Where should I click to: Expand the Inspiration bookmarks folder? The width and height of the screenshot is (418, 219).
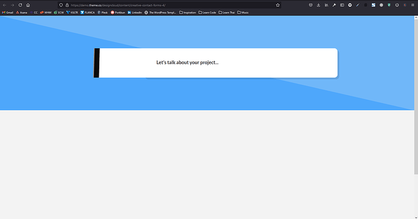click(x=188, y=13)
